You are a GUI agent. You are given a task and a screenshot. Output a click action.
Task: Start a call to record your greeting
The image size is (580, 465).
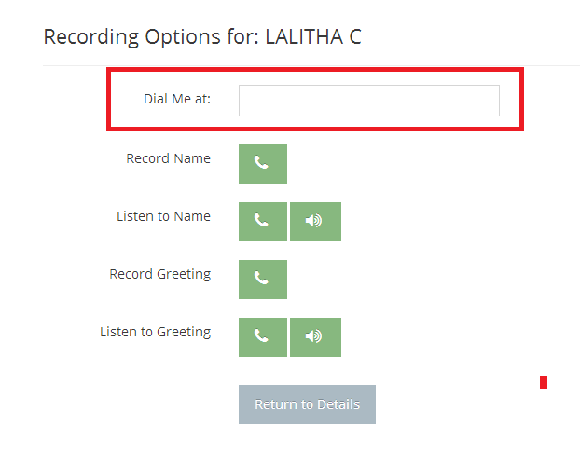coord(262,280)
